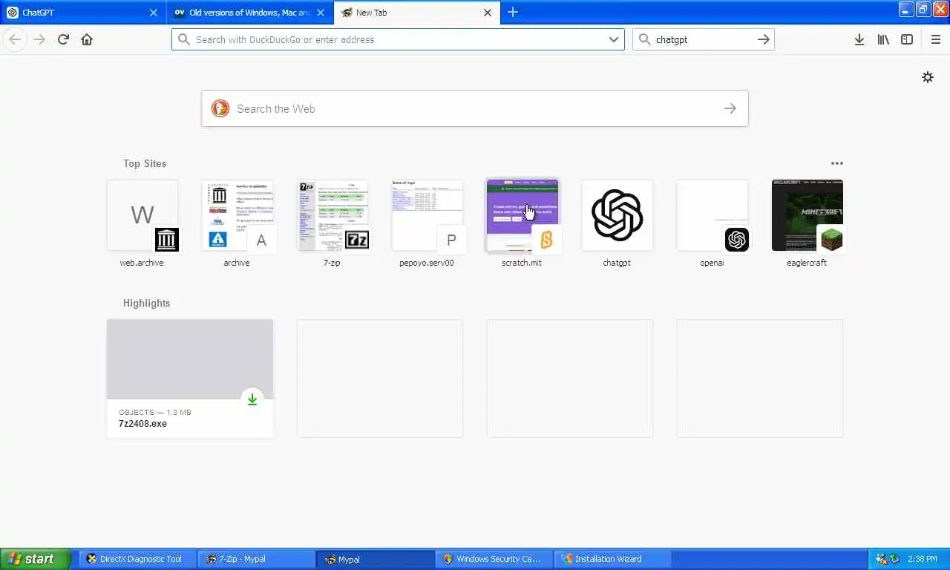Open the 7z2408.exe highlight card
950x570 pixels.
190,379
